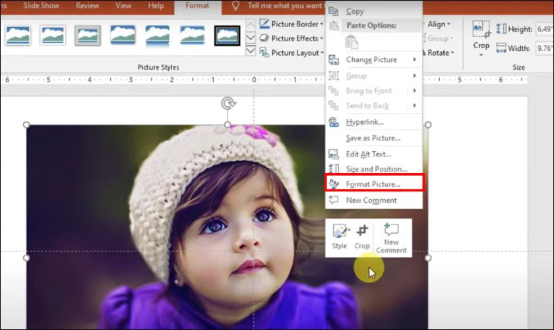Apply the second picture style thumbnail
The width and height of the screenshot is (554, 330).
pyautogui.click(x=53, y=36)
